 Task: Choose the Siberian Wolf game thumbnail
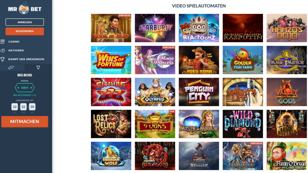(x=111, y=156)
